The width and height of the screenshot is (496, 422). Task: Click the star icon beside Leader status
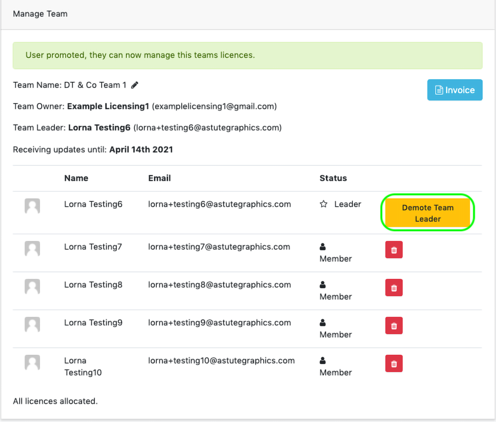(x=323, y=204)
